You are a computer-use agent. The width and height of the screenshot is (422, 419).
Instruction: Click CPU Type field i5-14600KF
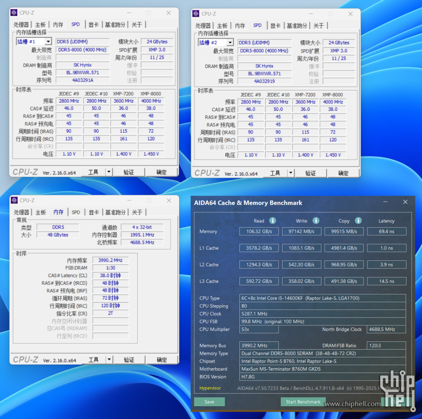323,298
